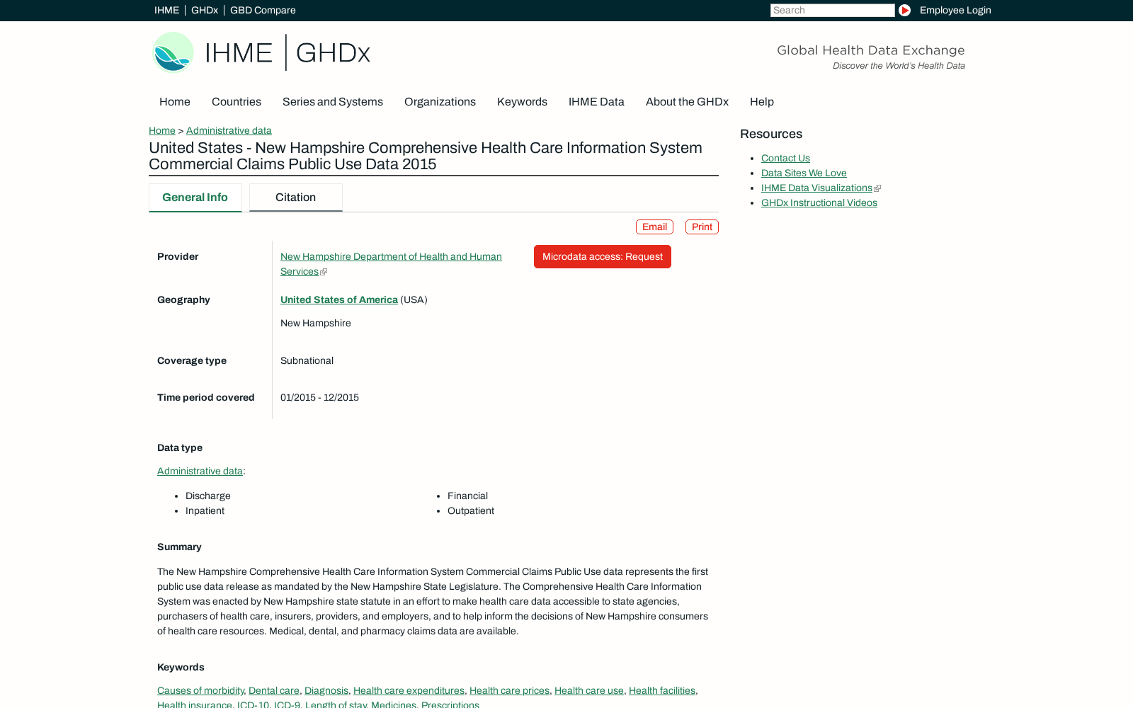Open the Countries menu
Viewport: 1133px width, 708px height.
click(x=237, y=102)
